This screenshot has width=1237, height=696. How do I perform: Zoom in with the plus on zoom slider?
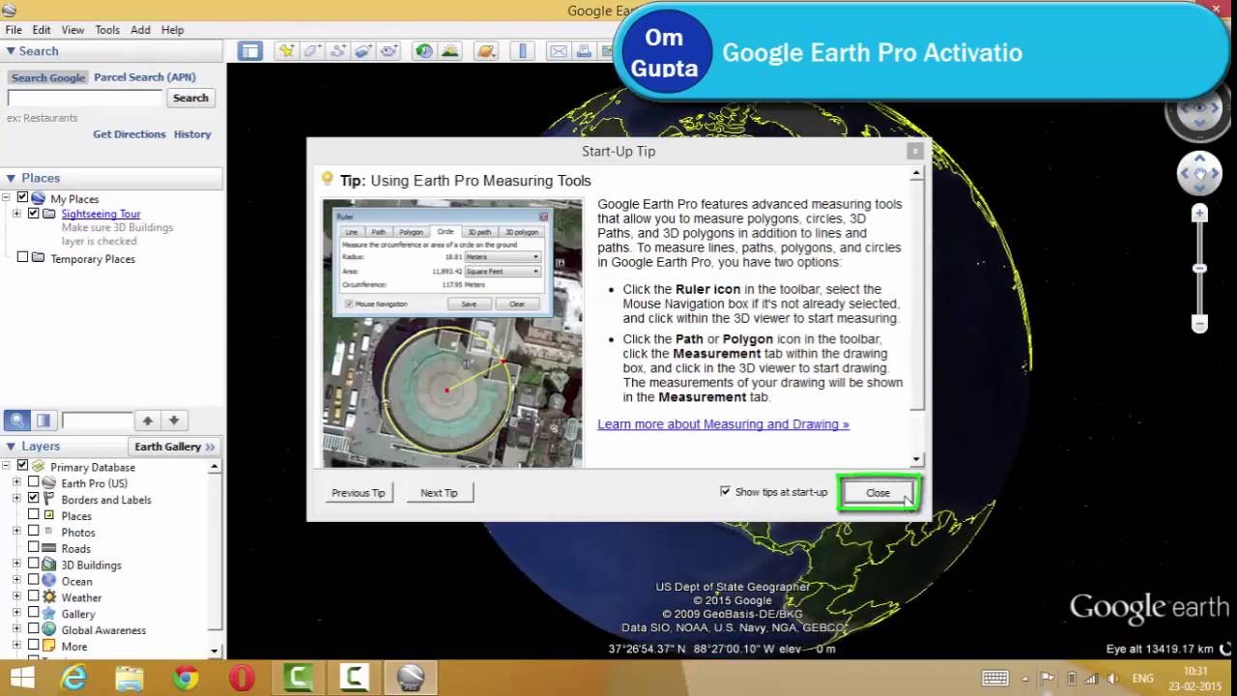[x=1199, y=213]
